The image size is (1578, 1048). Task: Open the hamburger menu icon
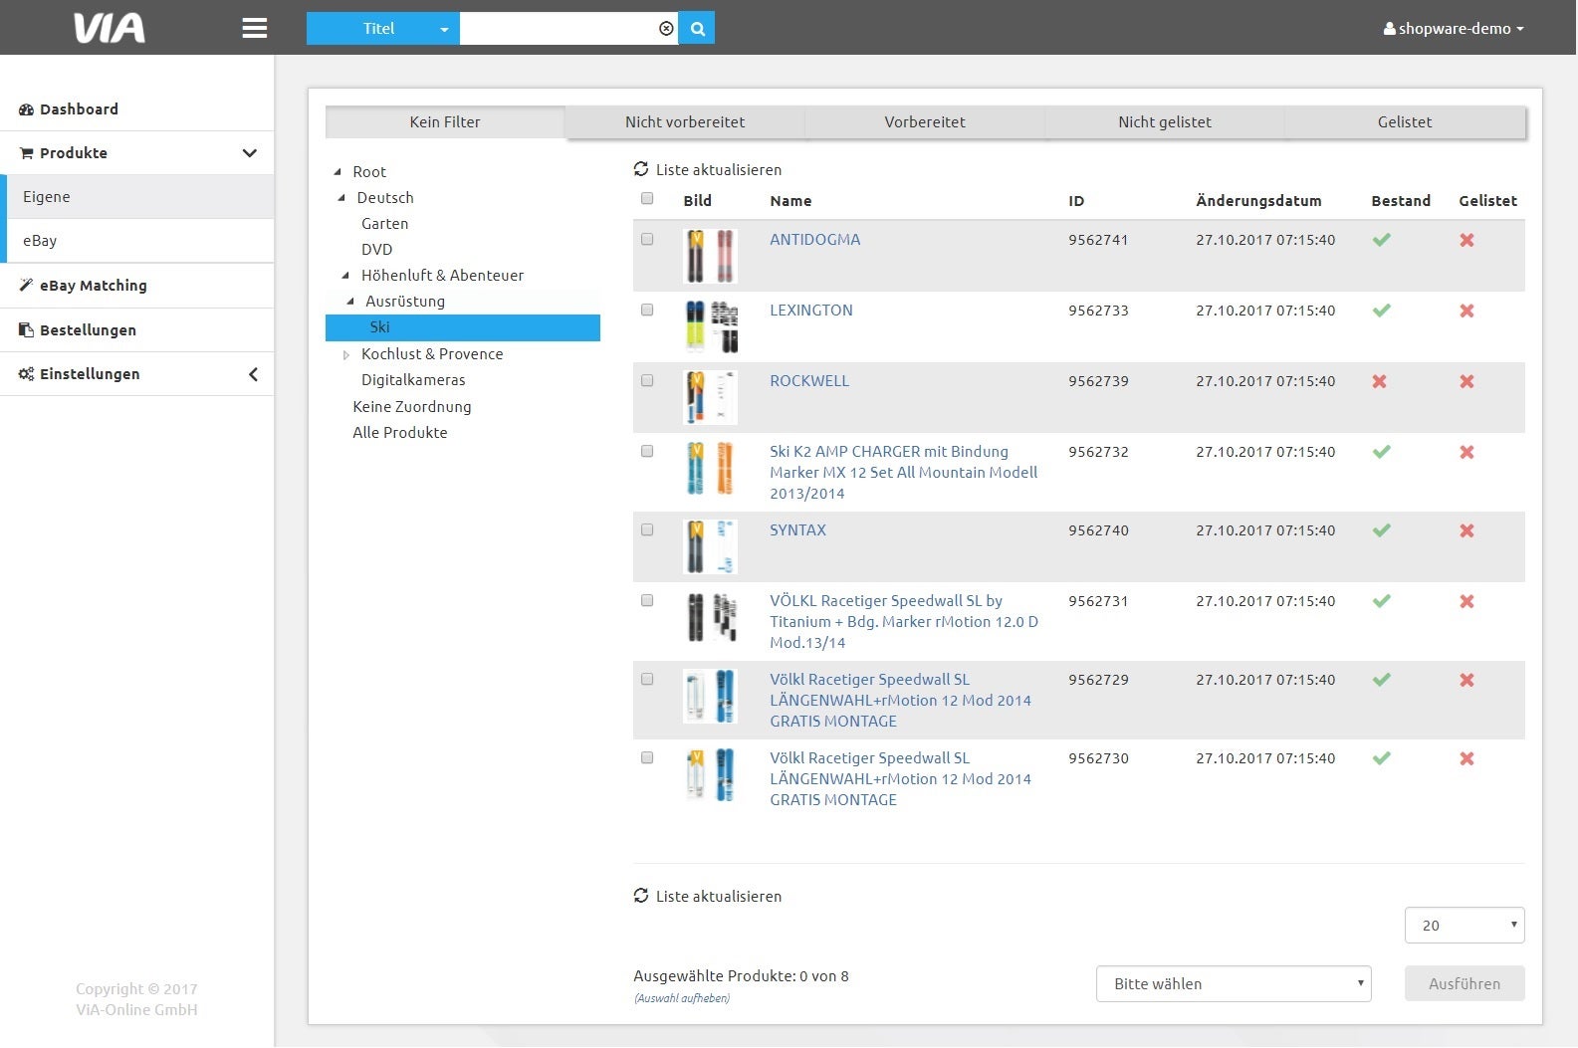click(x=254, y=28)
